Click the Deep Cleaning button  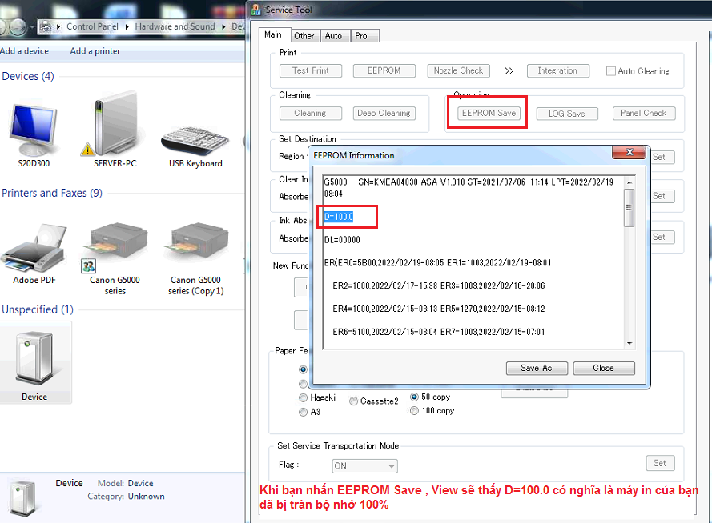384,114
